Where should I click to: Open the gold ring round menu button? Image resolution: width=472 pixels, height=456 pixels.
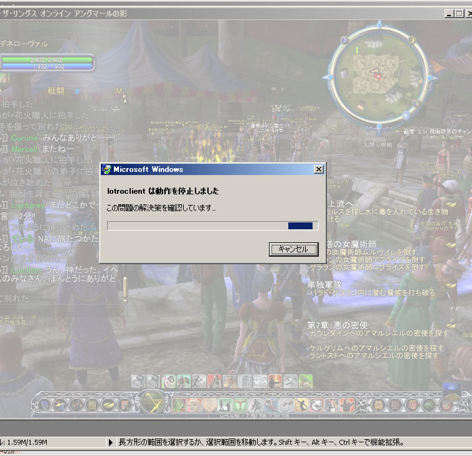tap(108, 405)
